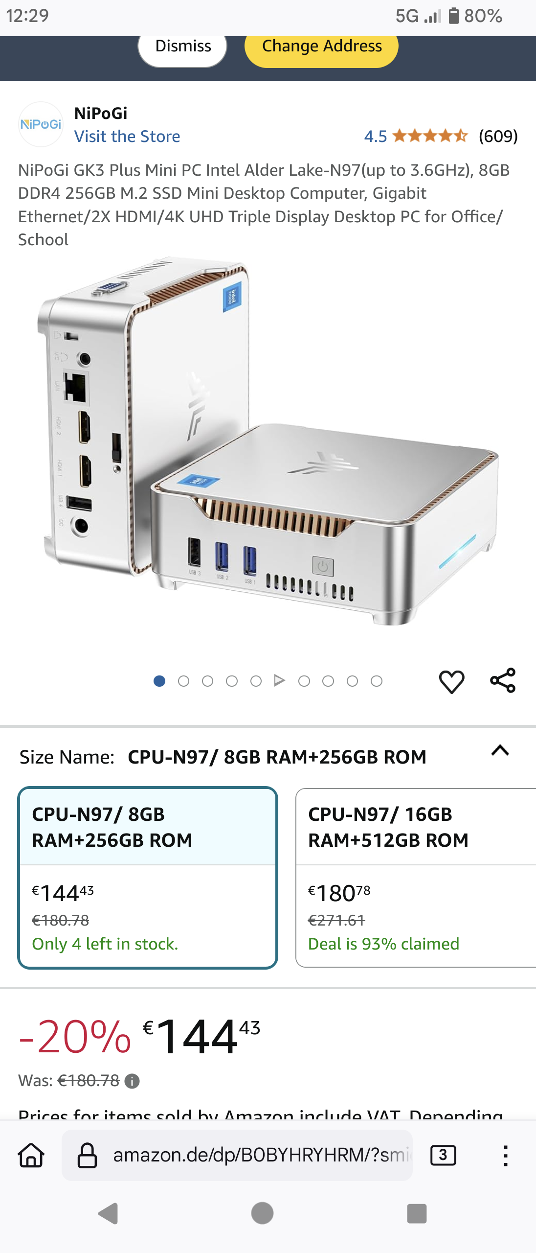Tap the amazon.de URL address bar
Screen dimensions: 536x1253
[x=237, y=1155]
